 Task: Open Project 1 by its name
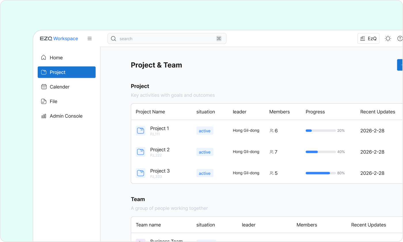(159, 128)
